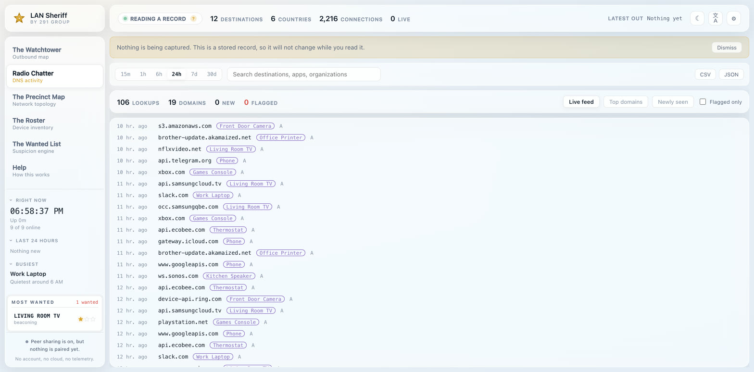Select the device-api.ring.com domain text
This screenshot has height=372, width=754.
pos(190,299)
